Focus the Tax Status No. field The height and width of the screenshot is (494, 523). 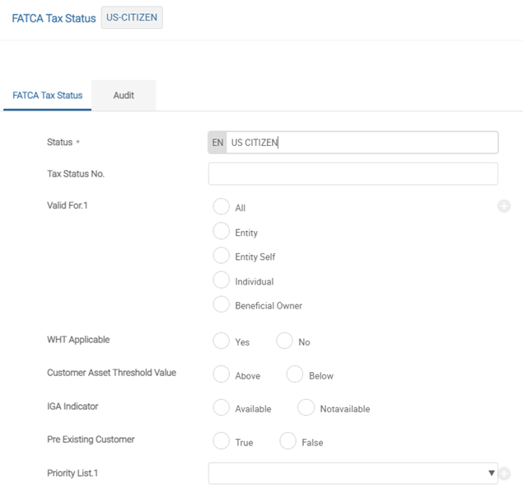(353, 174)
